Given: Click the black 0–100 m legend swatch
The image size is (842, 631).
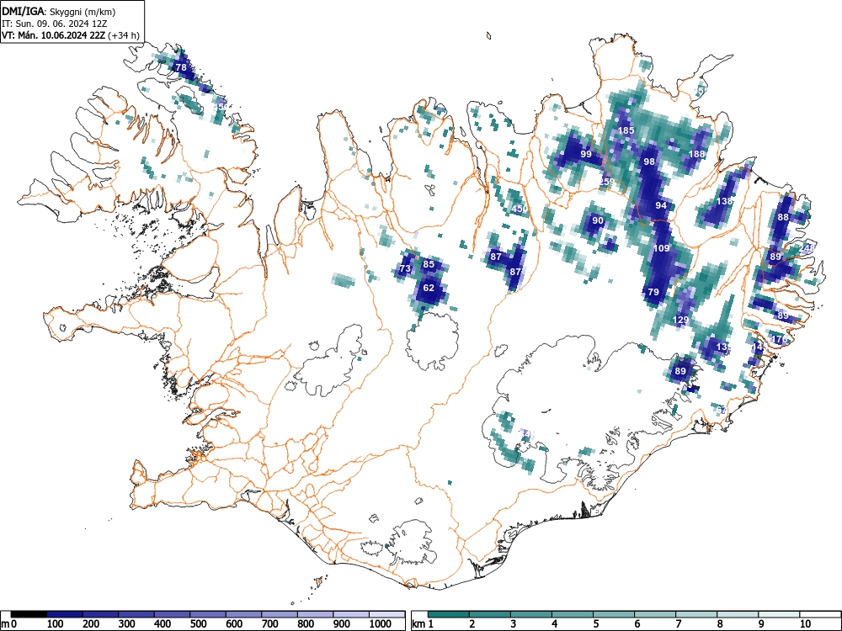Looking at the screenshot, I should (x=29, y=614).
